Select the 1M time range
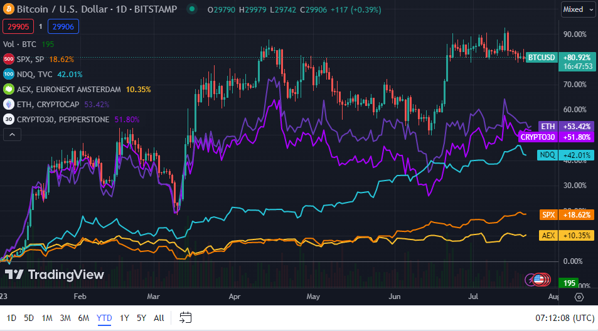Image resolution: width=598 pixels, height=331 pixels. [x=47, y=318]
